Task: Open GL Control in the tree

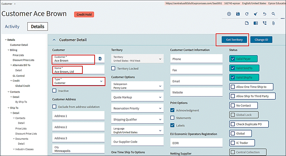Action: point(19,76)
